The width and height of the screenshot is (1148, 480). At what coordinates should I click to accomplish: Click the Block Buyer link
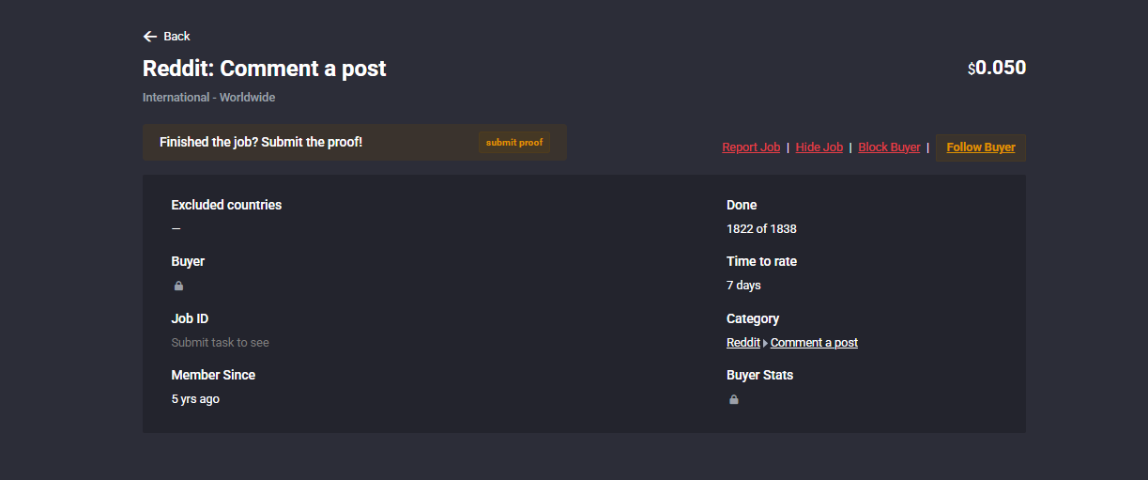point(889,147)
